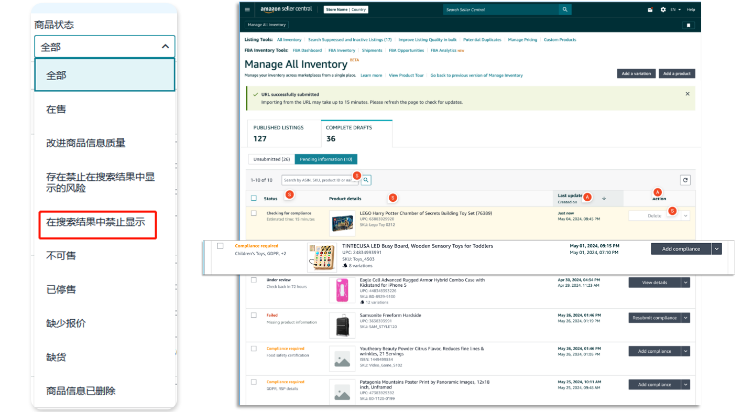Click the search icon next to the ASIN search box

click(366, 180)
